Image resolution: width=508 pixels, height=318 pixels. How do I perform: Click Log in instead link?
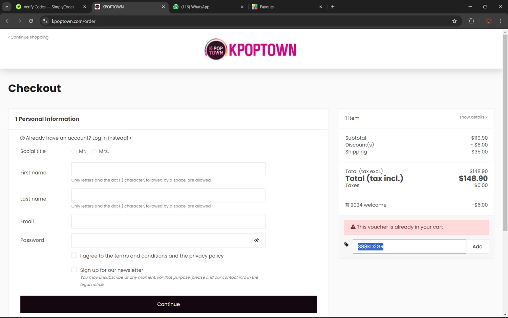tap(110, 138)
